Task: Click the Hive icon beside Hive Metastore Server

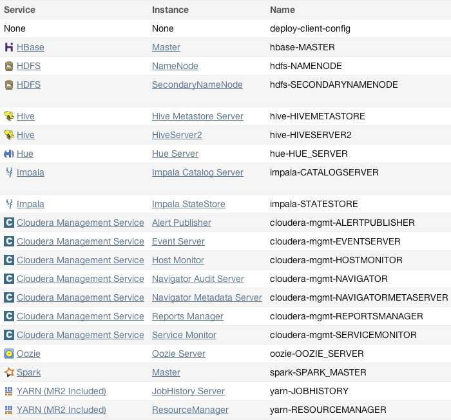Action: [9, 116]
